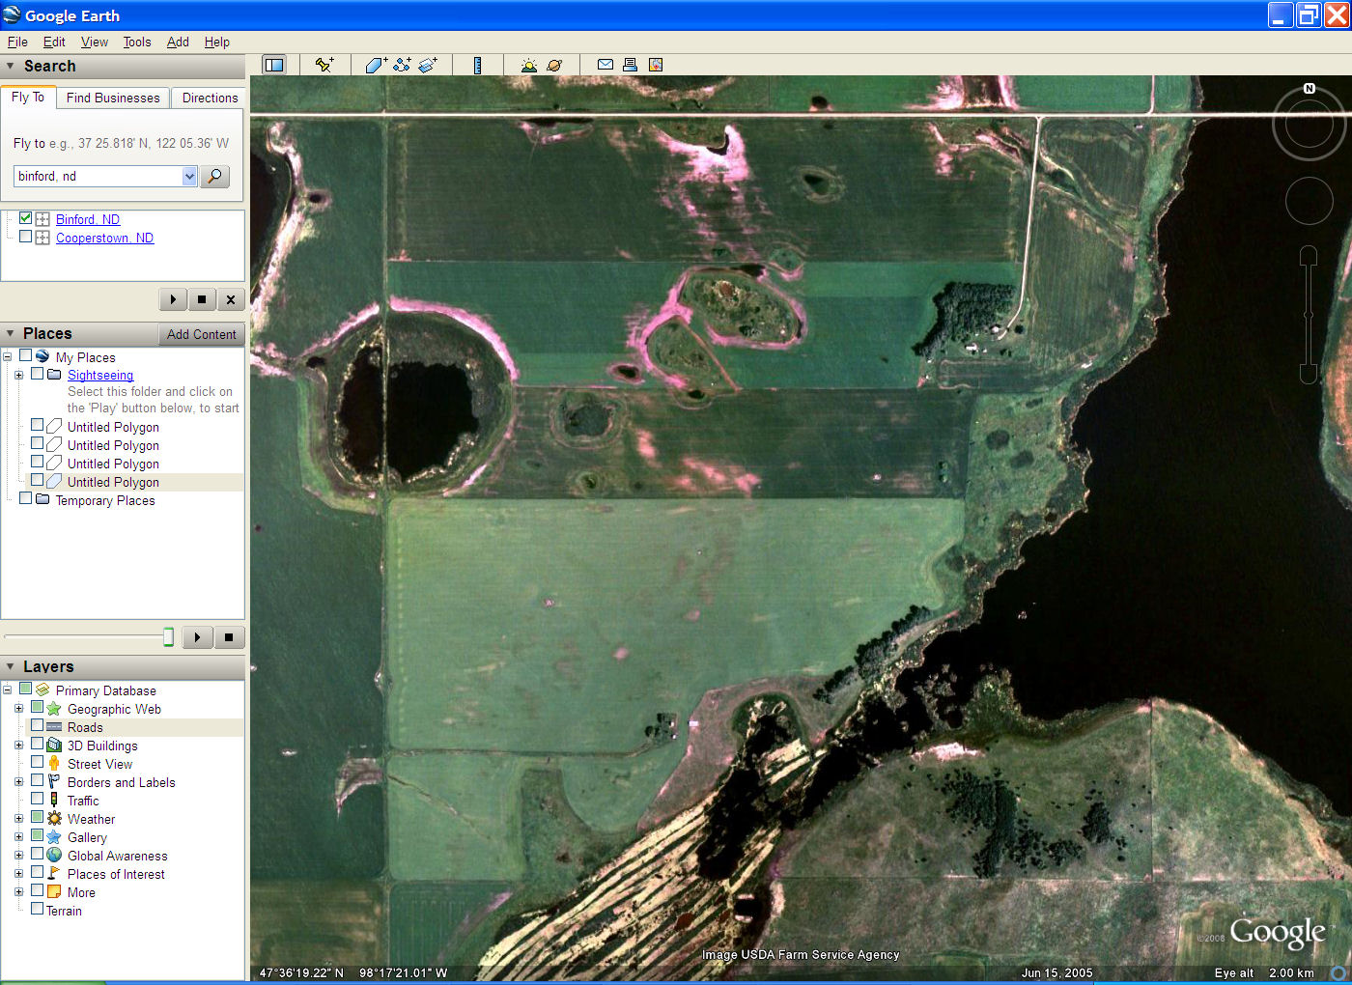Add a placemark with the pushpin tool
This screenshot has height=985, width=1352.
[x=324, y=65]
